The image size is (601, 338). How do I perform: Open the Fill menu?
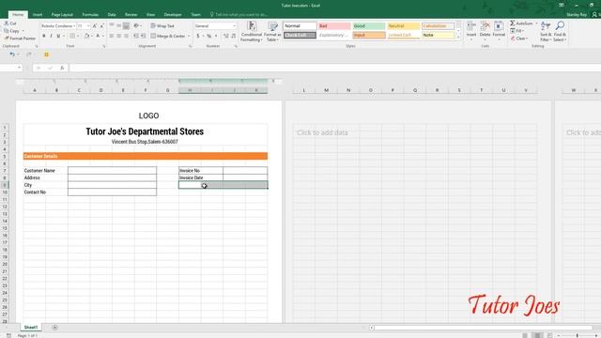(x=517, y=31)
